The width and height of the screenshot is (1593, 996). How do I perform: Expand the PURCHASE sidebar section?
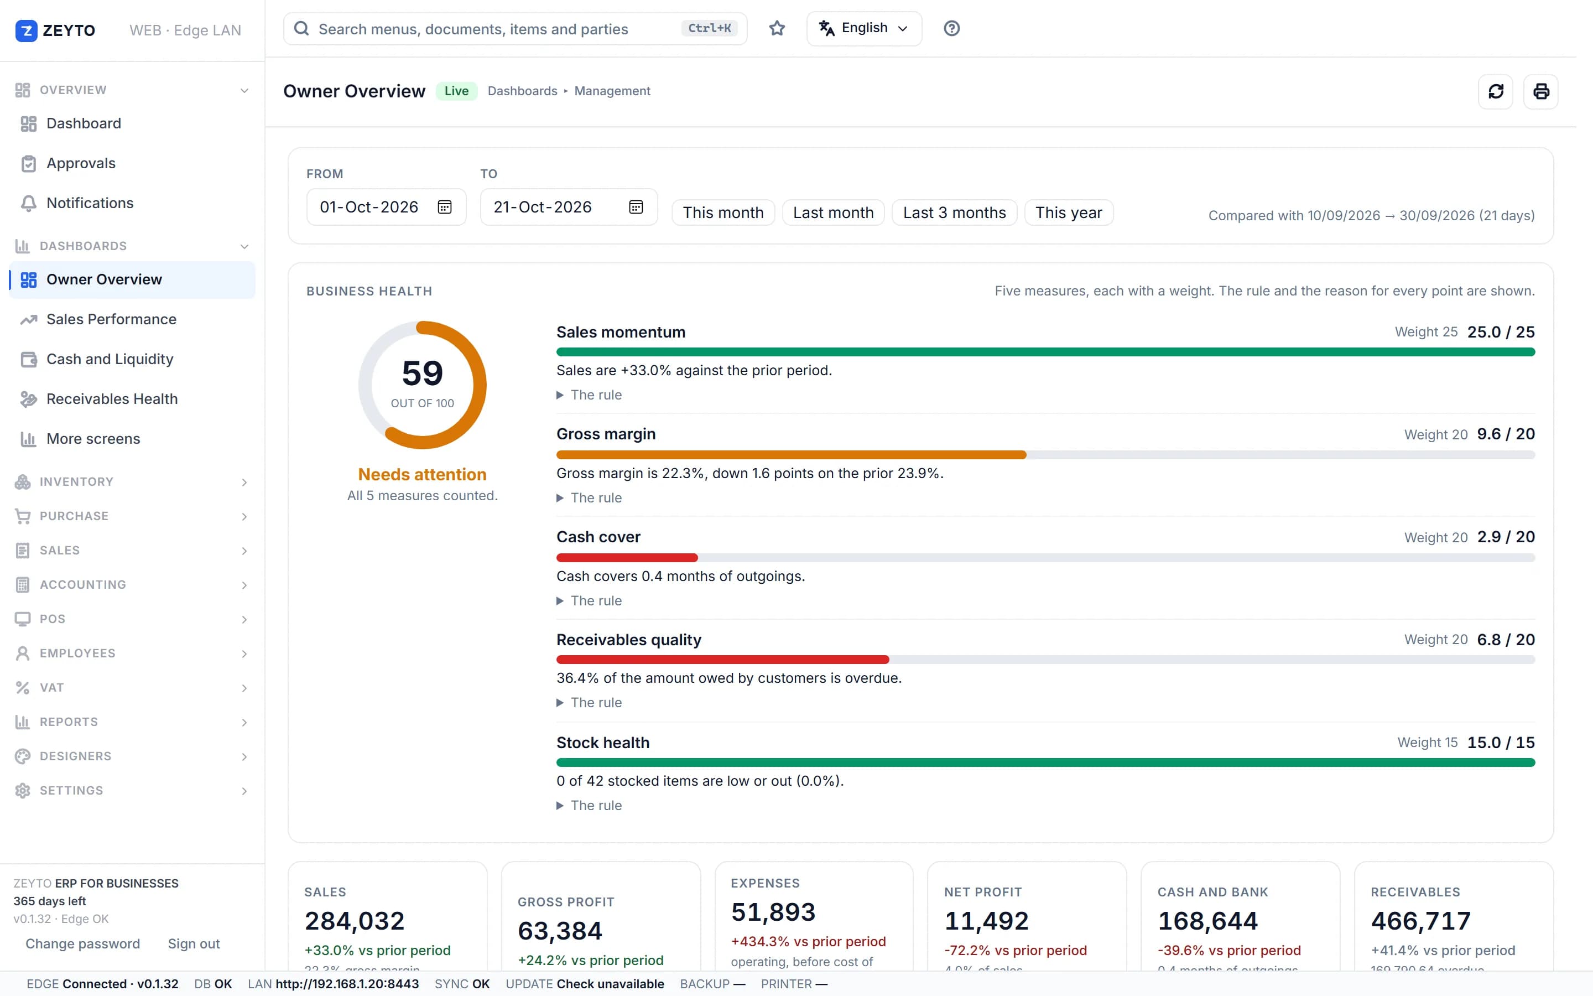coord(132,516)
